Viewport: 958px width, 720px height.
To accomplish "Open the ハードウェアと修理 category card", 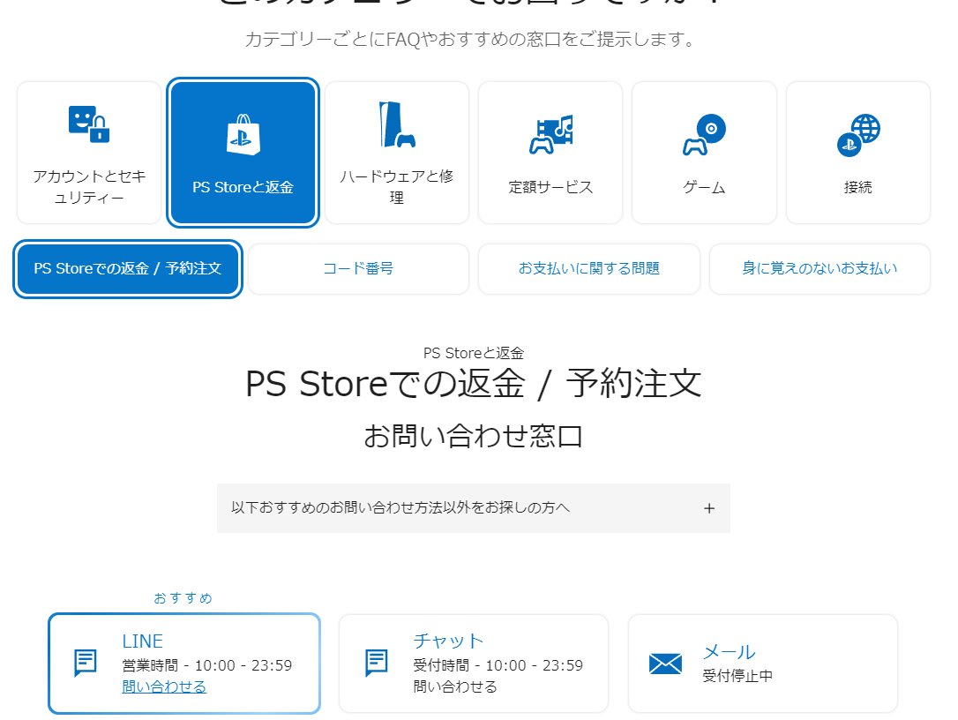I will tap(396, 153).
